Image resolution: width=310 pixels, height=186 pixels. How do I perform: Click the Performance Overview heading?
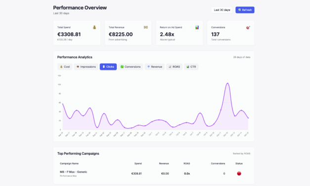point(80,8)
